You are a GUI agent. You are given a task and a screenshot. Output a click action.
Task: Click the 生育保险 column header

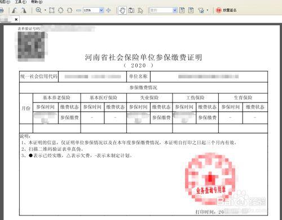coord(243,98)
